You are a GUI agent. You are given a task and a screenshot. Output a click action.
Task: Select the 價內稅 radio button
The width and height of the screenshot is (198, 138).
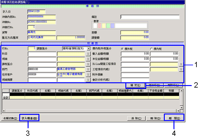pos(151,49)
